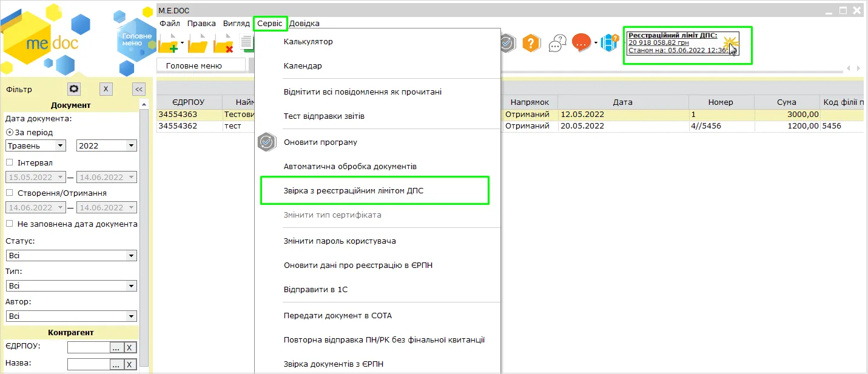Viewport: 868px width, 374px height.
Task: Click into the Назва input field
Action: 89,364
